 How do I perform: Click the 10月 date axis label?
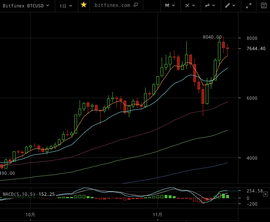tap(30, 215)
